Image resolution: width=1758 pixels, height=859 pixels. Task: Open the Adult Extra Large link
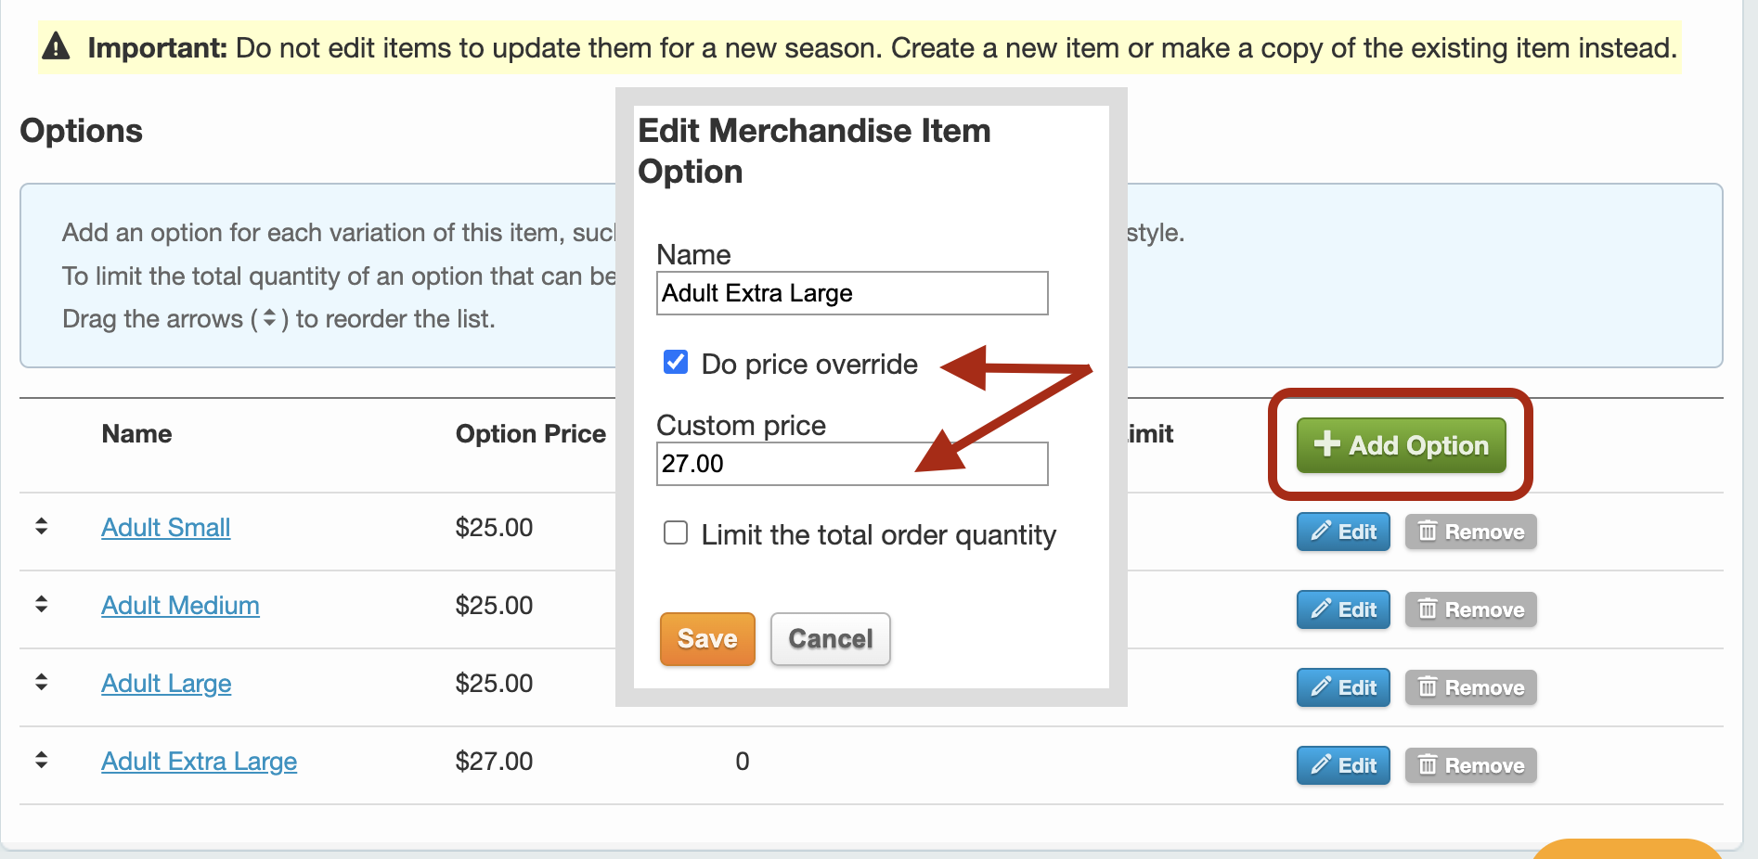[199, 762]
